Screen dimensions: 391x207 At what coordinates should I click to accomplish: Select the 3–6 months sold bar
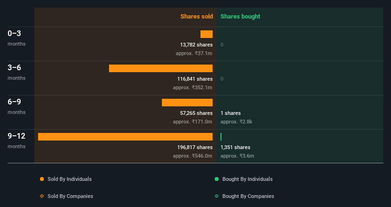(161, 68)
